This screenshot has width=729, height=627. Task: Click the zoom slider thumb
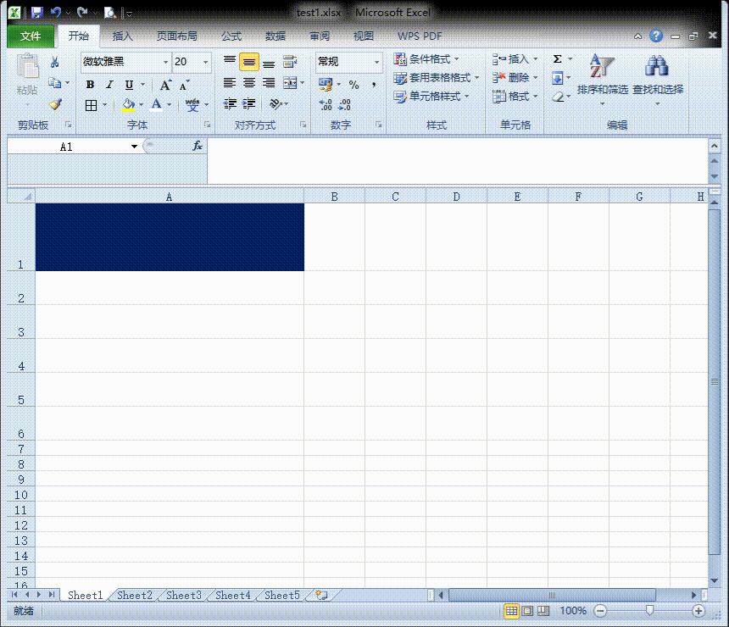(x=650, y=610)
